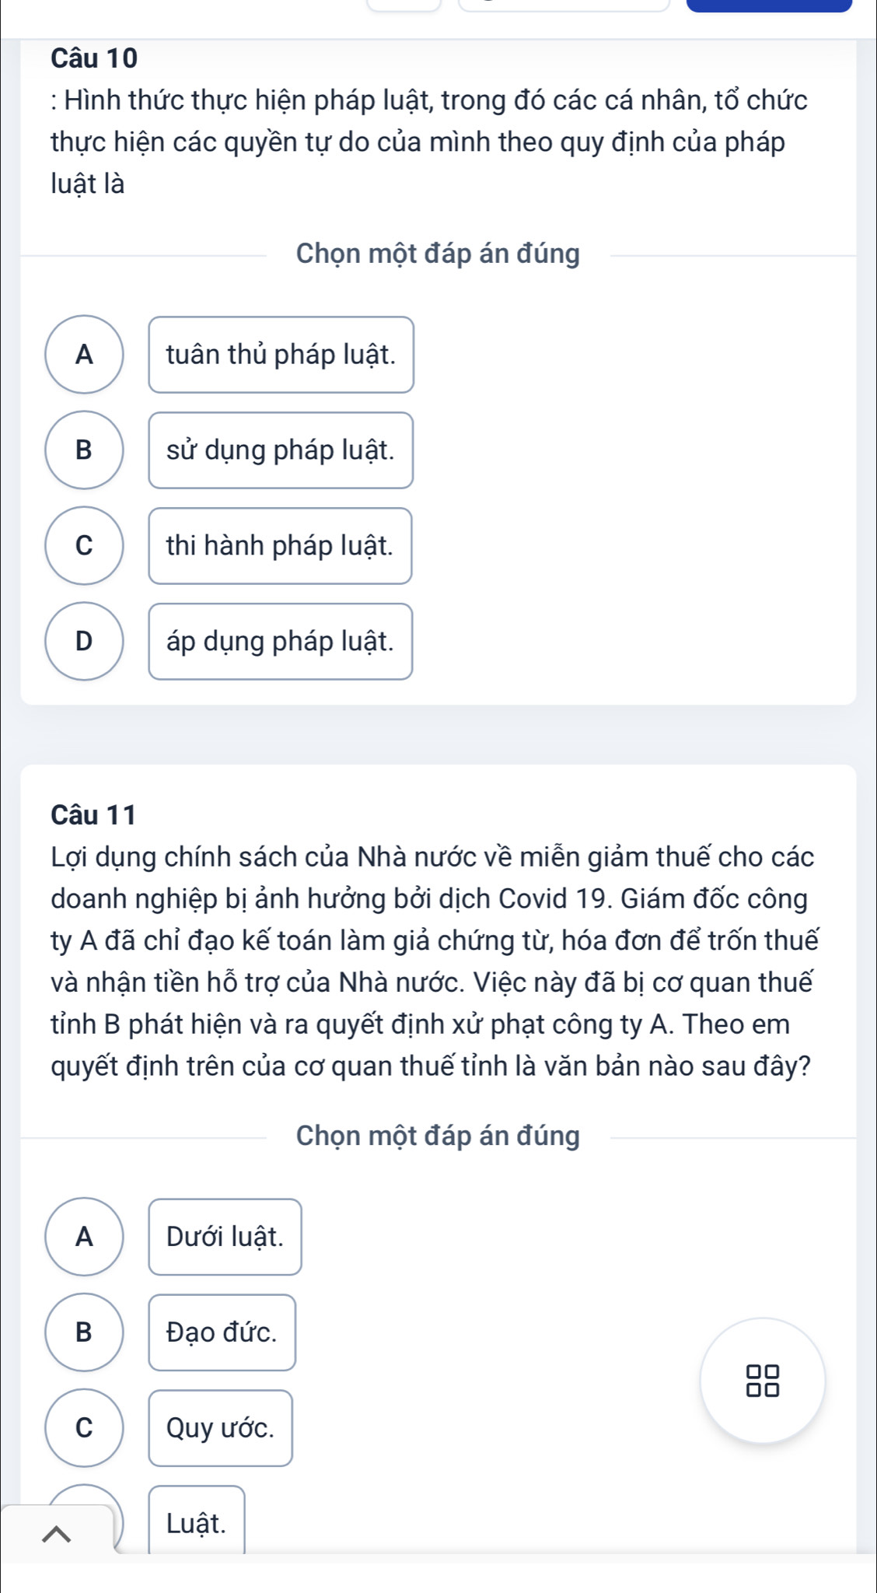Select circle C for Câu 11
Image resolution: width=877 pixels, height=1593 pixels.
point(84,1428)
